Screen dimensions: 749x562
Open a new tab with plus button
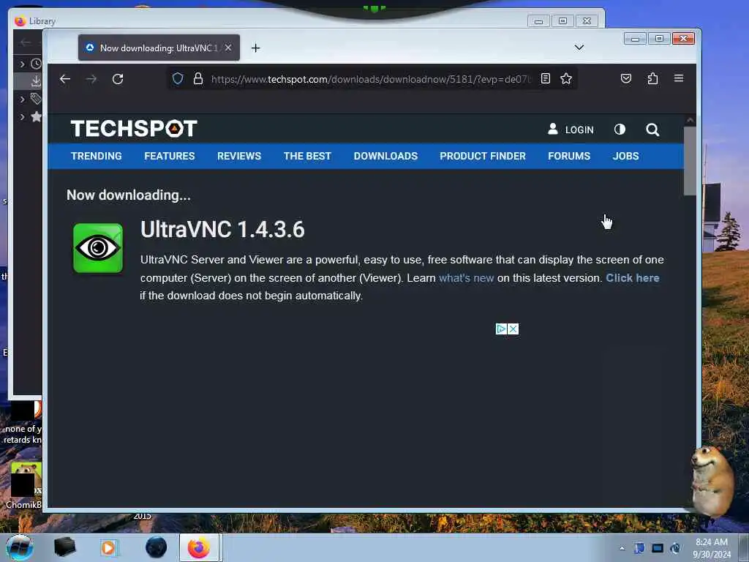pos(255,48)
